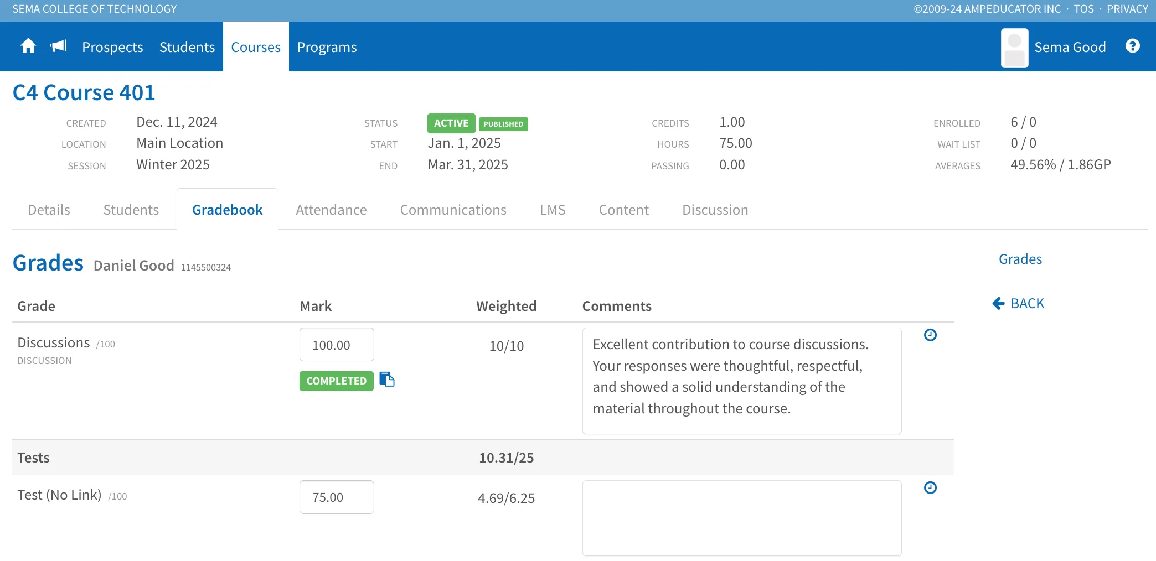Switch to the Attendance tab
This screenshot has width=1156, height=561.
click(x=331, y=210)
